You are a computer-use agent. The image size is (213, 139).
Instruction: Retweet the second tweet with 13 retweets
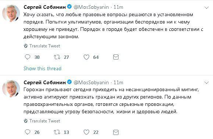point(57,132)
